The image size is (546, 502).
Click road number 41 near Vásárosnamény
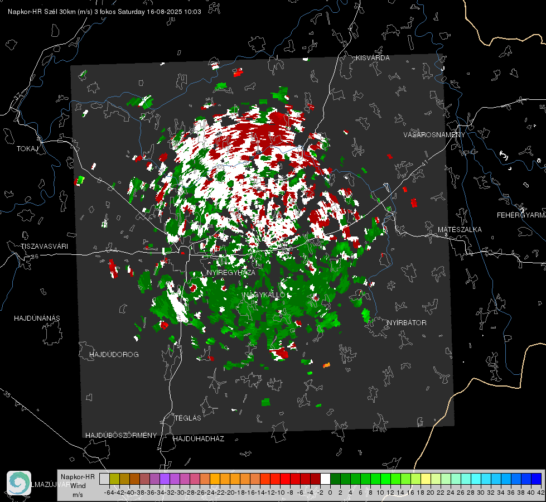424,163
